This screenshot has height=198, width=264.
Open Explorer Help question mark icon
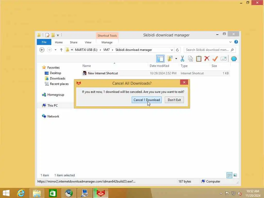click(x=236, y=42)
